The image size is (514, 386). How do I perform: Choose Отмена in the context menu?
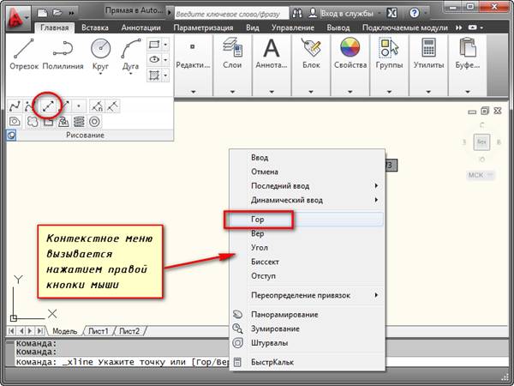[x=308, y=172]
